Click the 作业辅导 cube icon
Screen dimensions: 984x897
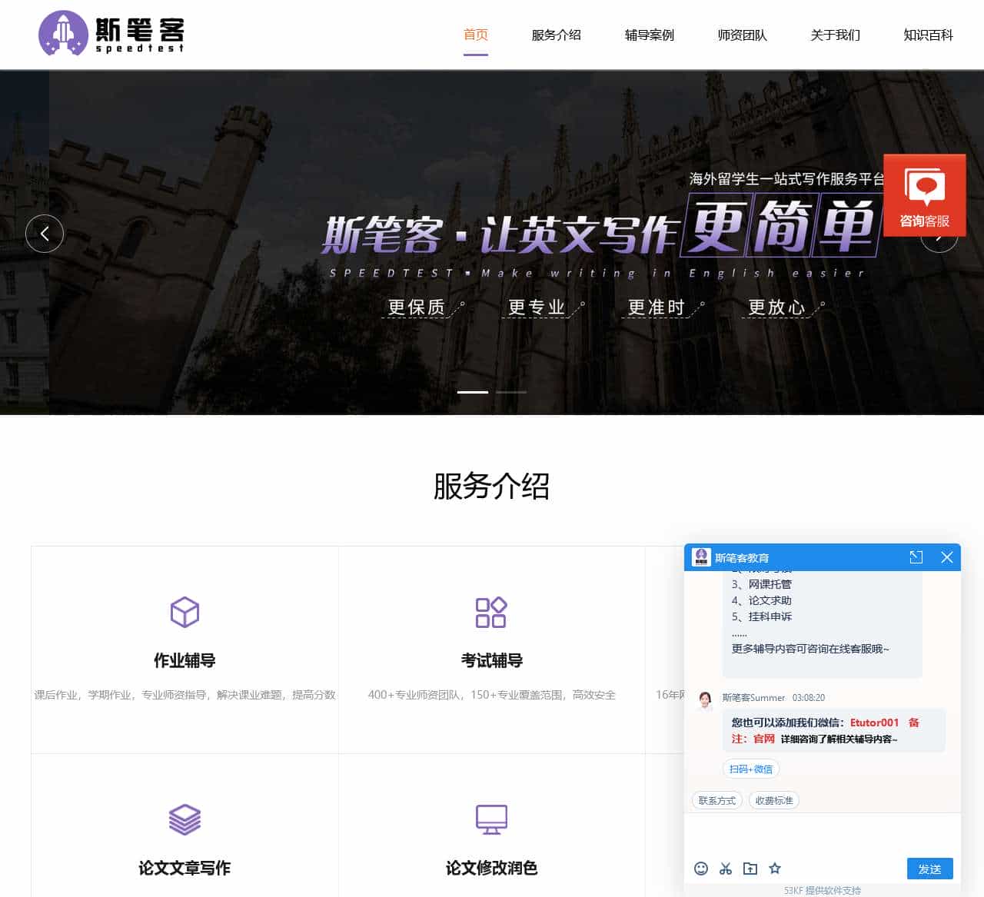[184, 613]
